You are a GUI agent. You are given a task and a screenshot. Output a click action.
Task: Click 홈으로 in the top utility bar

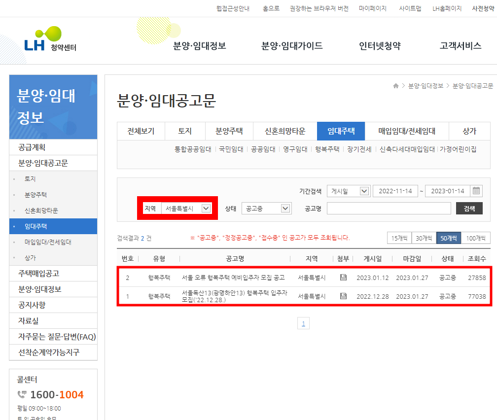click(x=271, y=8)
